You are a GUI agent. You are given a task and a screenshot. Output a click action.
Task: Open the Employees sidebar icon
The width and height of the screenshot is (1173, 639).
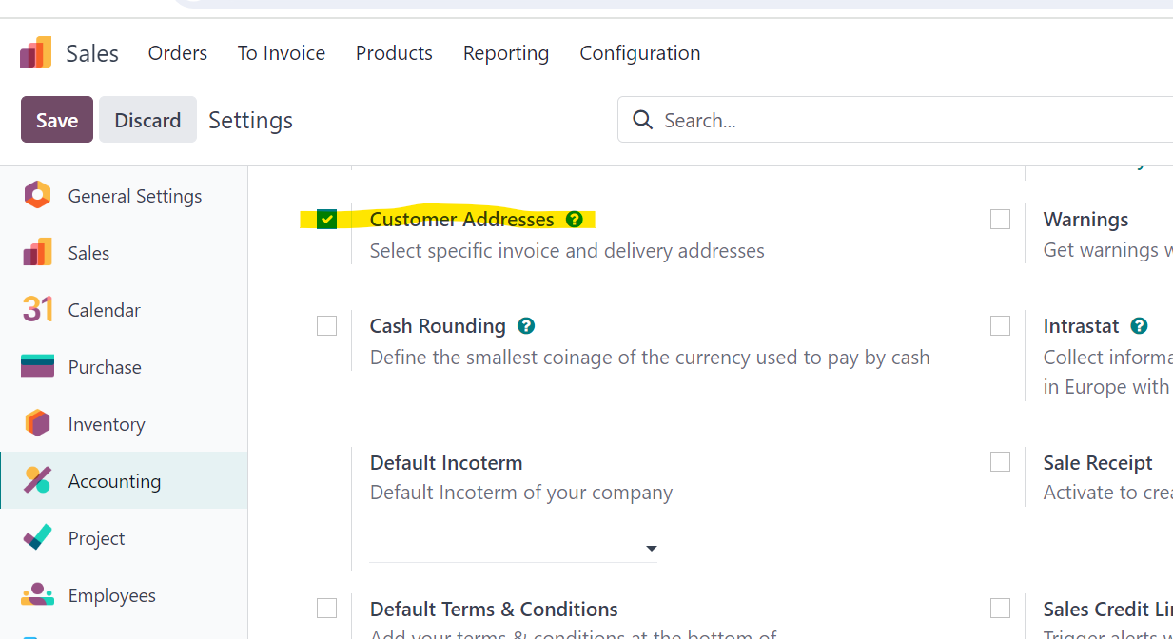click(37, 595)
